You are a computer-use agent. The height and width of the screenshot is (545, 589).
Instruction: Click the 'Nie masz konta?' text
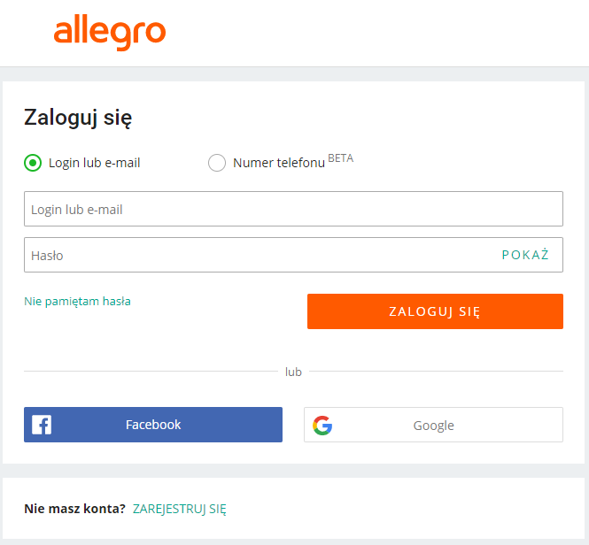(74, 509)
